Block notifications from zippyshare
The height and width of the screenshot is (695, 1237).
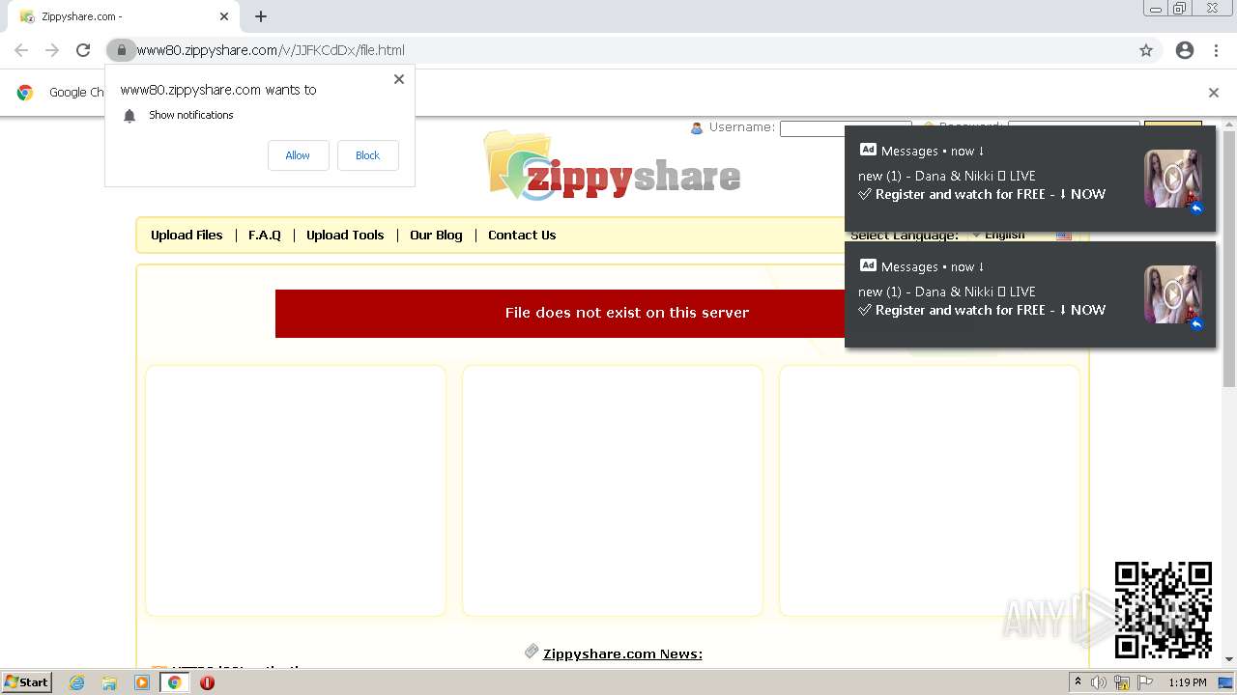pos(367,155)
